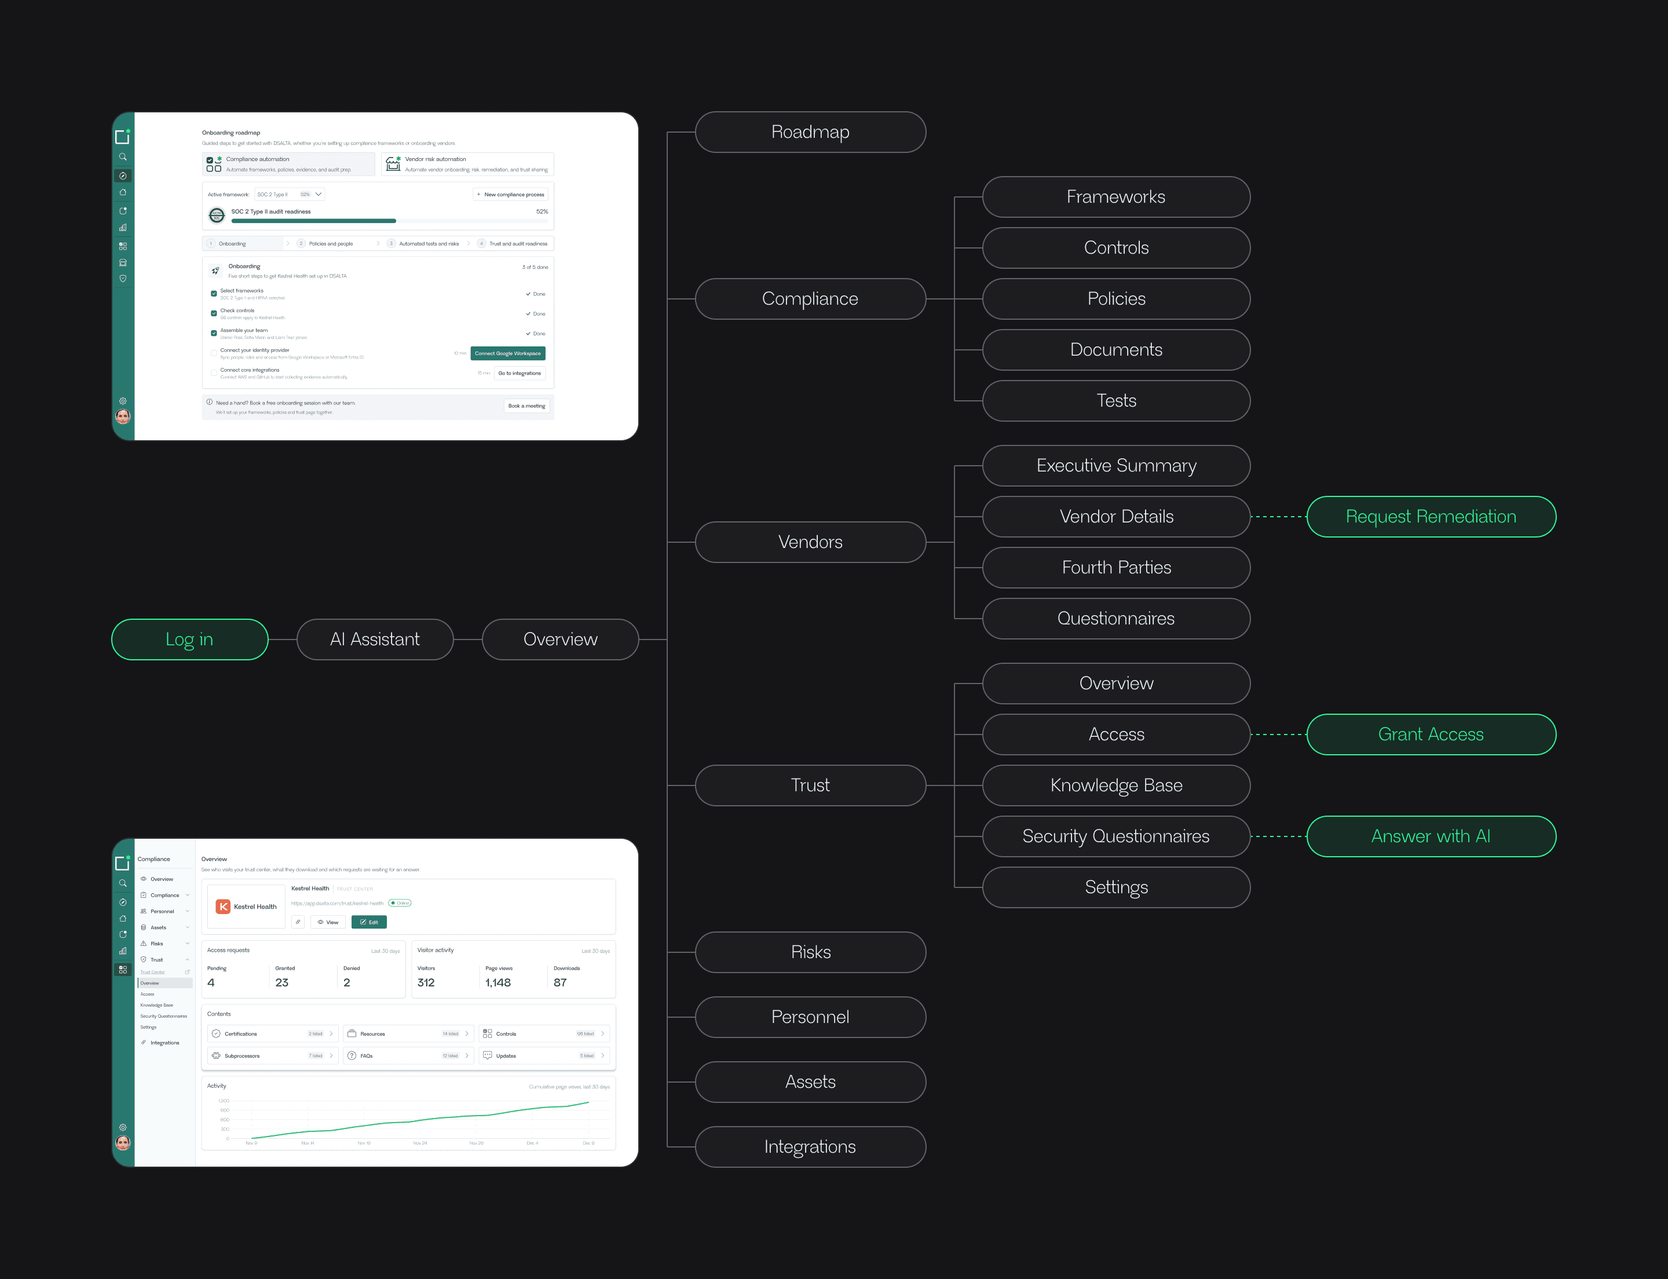Click the grid modules icon in the trust overview sidebar
The width and height of the screenshot is (1668, 1279).
coord(123,970)
